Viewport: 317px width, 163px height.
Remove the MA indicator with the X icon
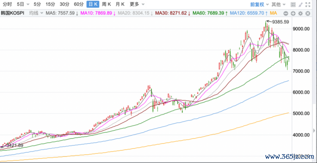tap(308, 13)
